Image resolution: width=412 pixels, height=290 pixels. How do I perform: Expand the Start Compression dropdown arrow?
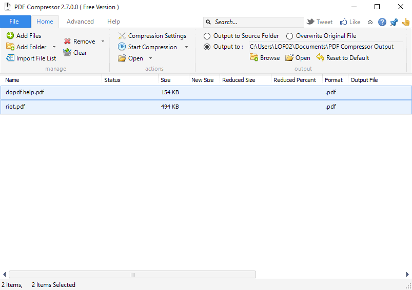tap(186, 47)
